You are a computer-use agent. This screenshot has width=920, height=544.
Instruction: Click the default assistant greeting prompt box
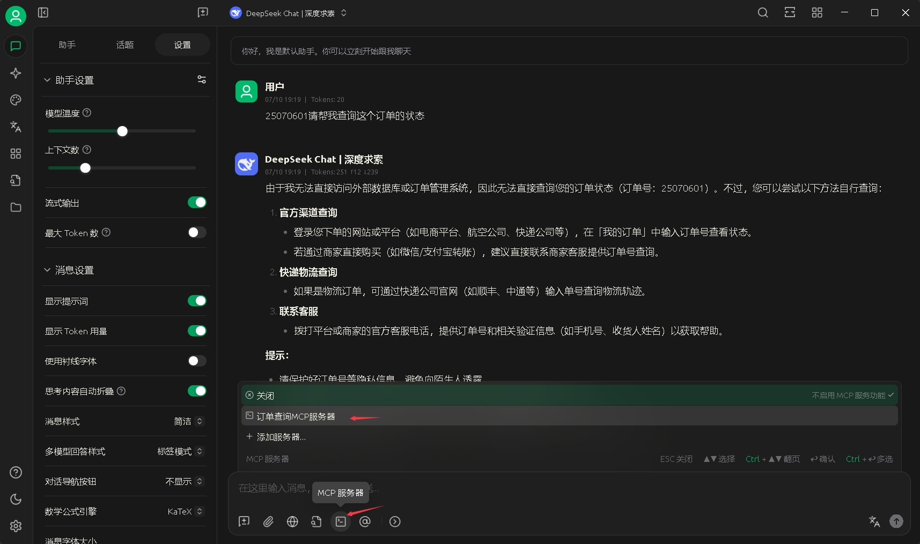[569, 51]
